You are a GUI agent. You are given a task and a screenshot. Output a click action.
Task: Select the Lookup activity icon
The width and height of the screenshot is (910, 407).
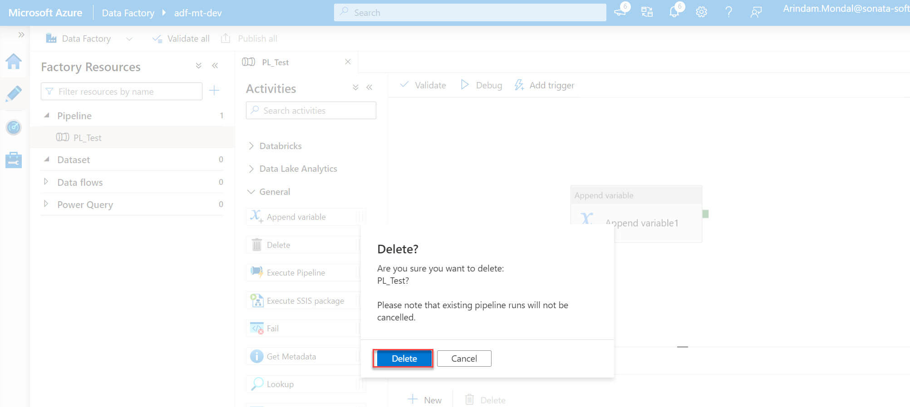pyautogui.click(x=257, y=384)
